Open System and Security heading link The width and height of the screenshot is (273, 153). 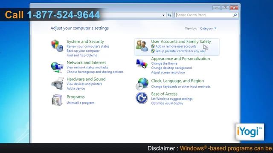click(x=85, y=42)
